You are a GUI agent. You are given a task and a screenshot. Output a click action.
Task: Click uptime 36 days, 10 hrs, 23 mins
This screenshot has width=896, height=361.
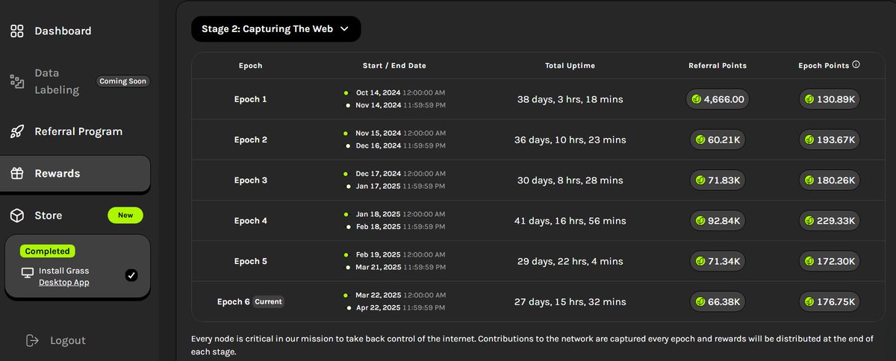(570, 139)
